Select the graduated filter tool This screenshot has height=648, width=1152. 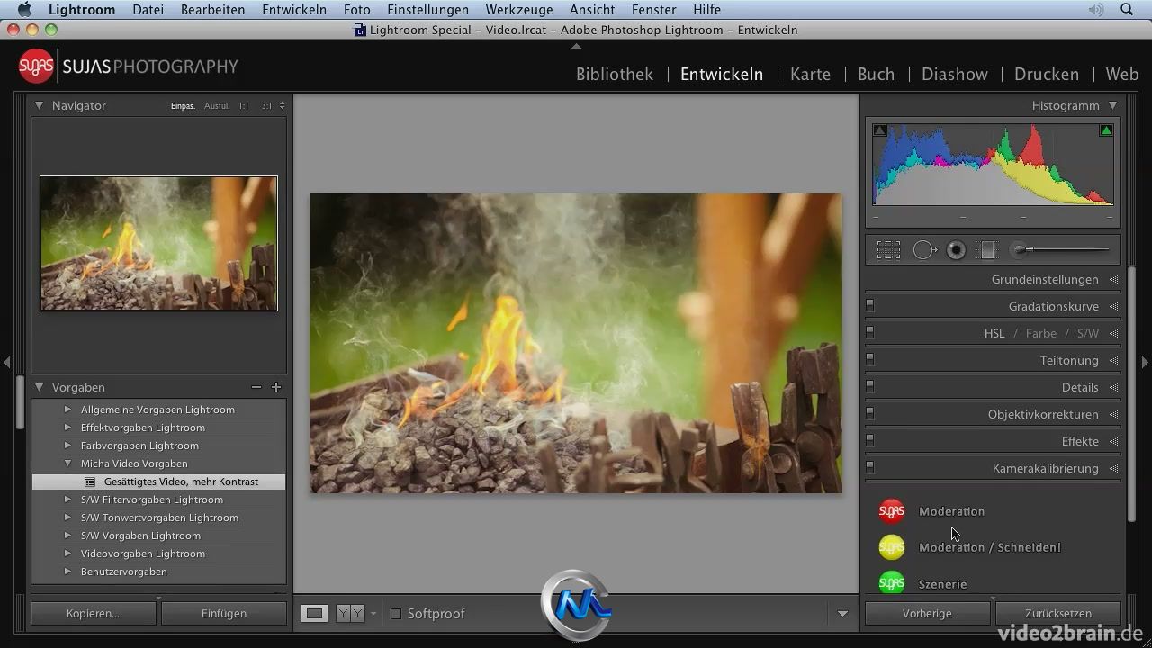[x=987, y=250]
